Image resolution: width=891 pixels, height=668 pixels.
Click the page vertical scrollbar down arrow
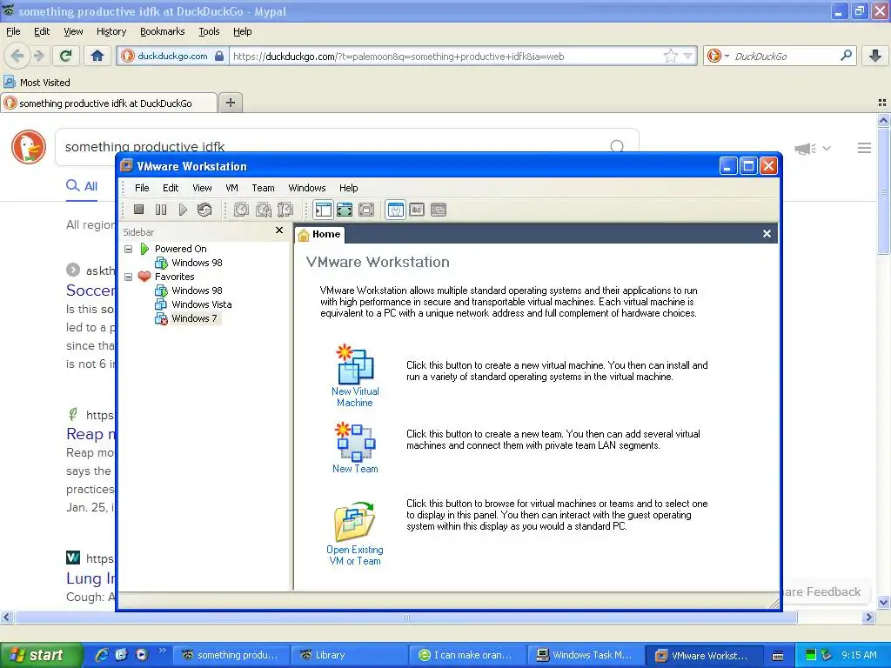pyautogui.click(x=883, y=603)
